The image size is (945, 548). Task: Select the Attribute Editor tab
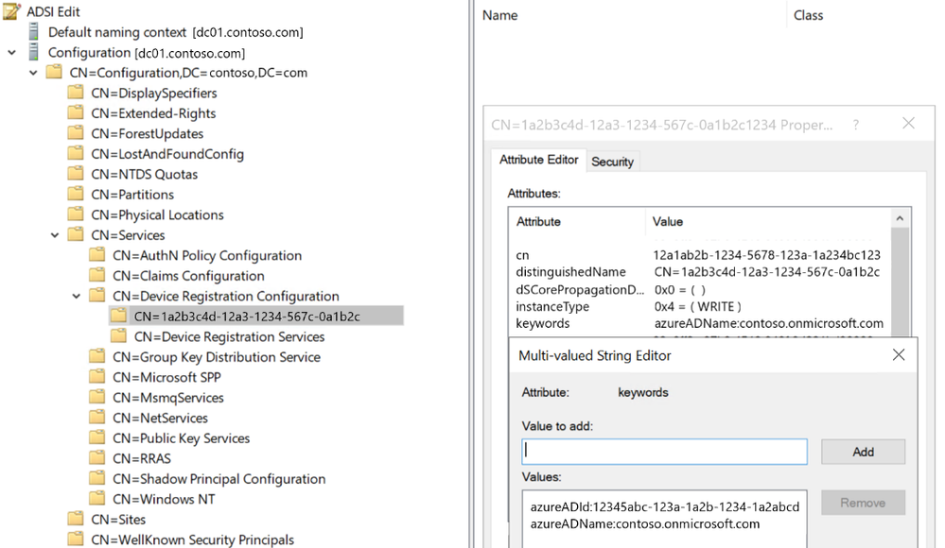pyautogui.click(x=538, y=161)
